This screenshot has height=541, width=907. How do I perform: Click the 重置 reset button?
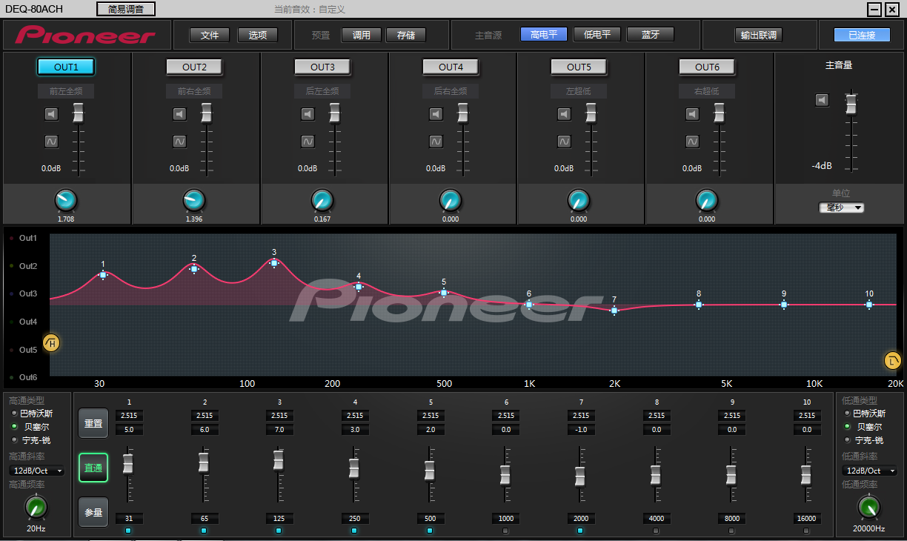coord(93,423)
